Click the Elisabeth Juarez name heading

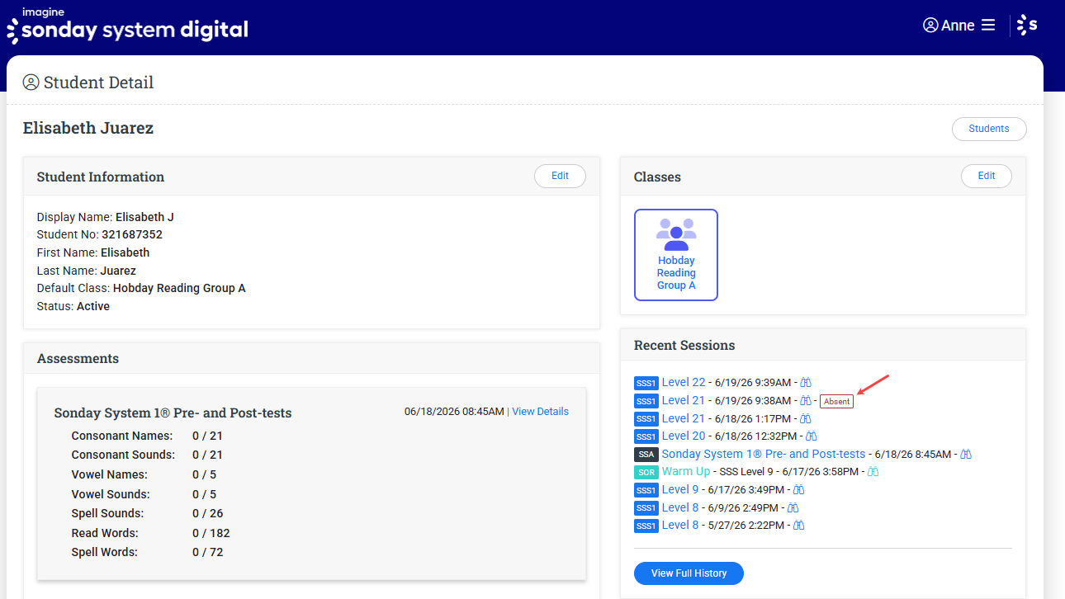click(x=88, y=128)
